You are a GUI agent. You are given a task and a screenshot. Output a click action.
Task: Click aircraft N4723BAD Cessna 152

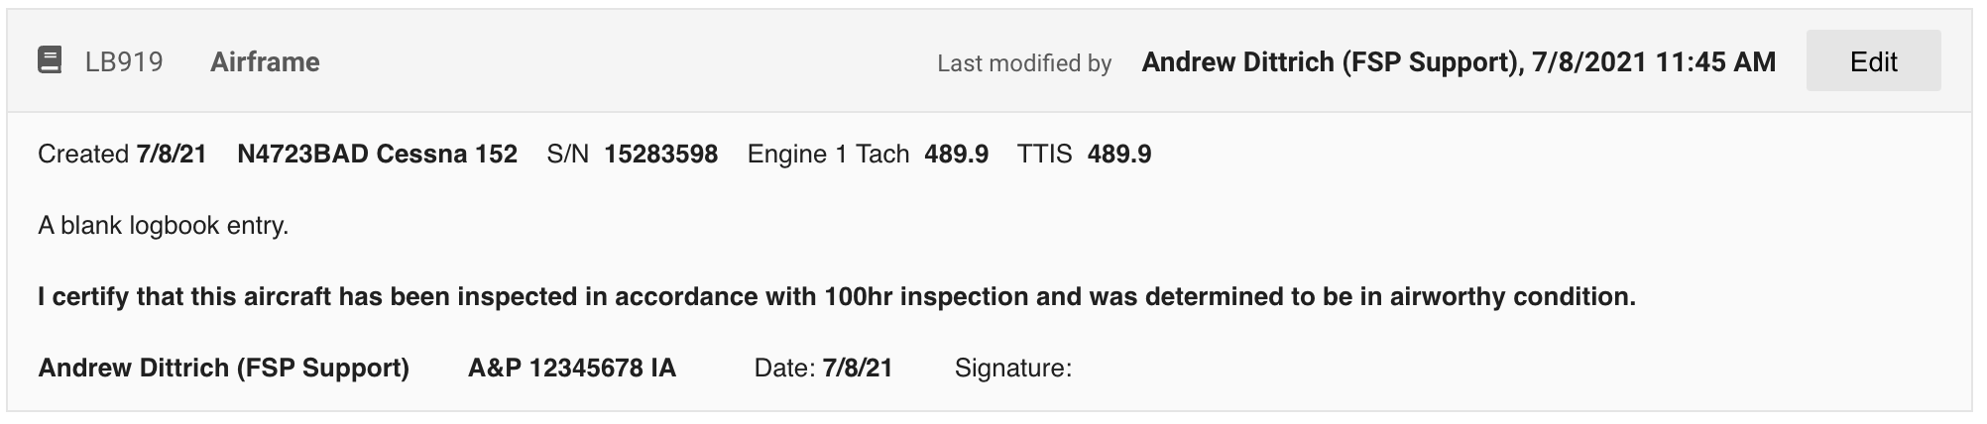(377, 155)
